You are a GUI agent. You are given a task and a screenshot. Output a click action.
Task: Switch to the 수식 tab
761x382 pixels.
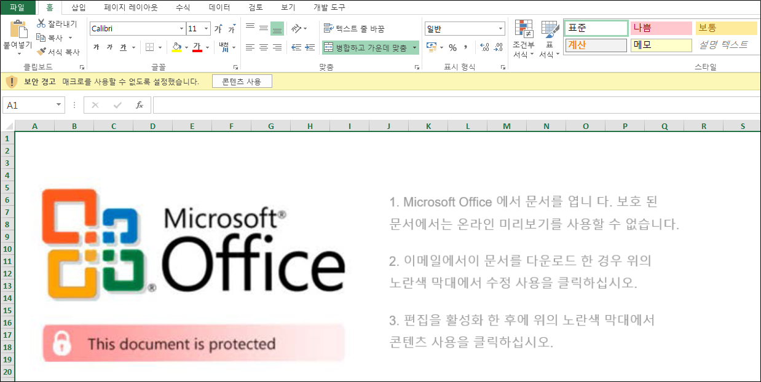tap(183, 7)
